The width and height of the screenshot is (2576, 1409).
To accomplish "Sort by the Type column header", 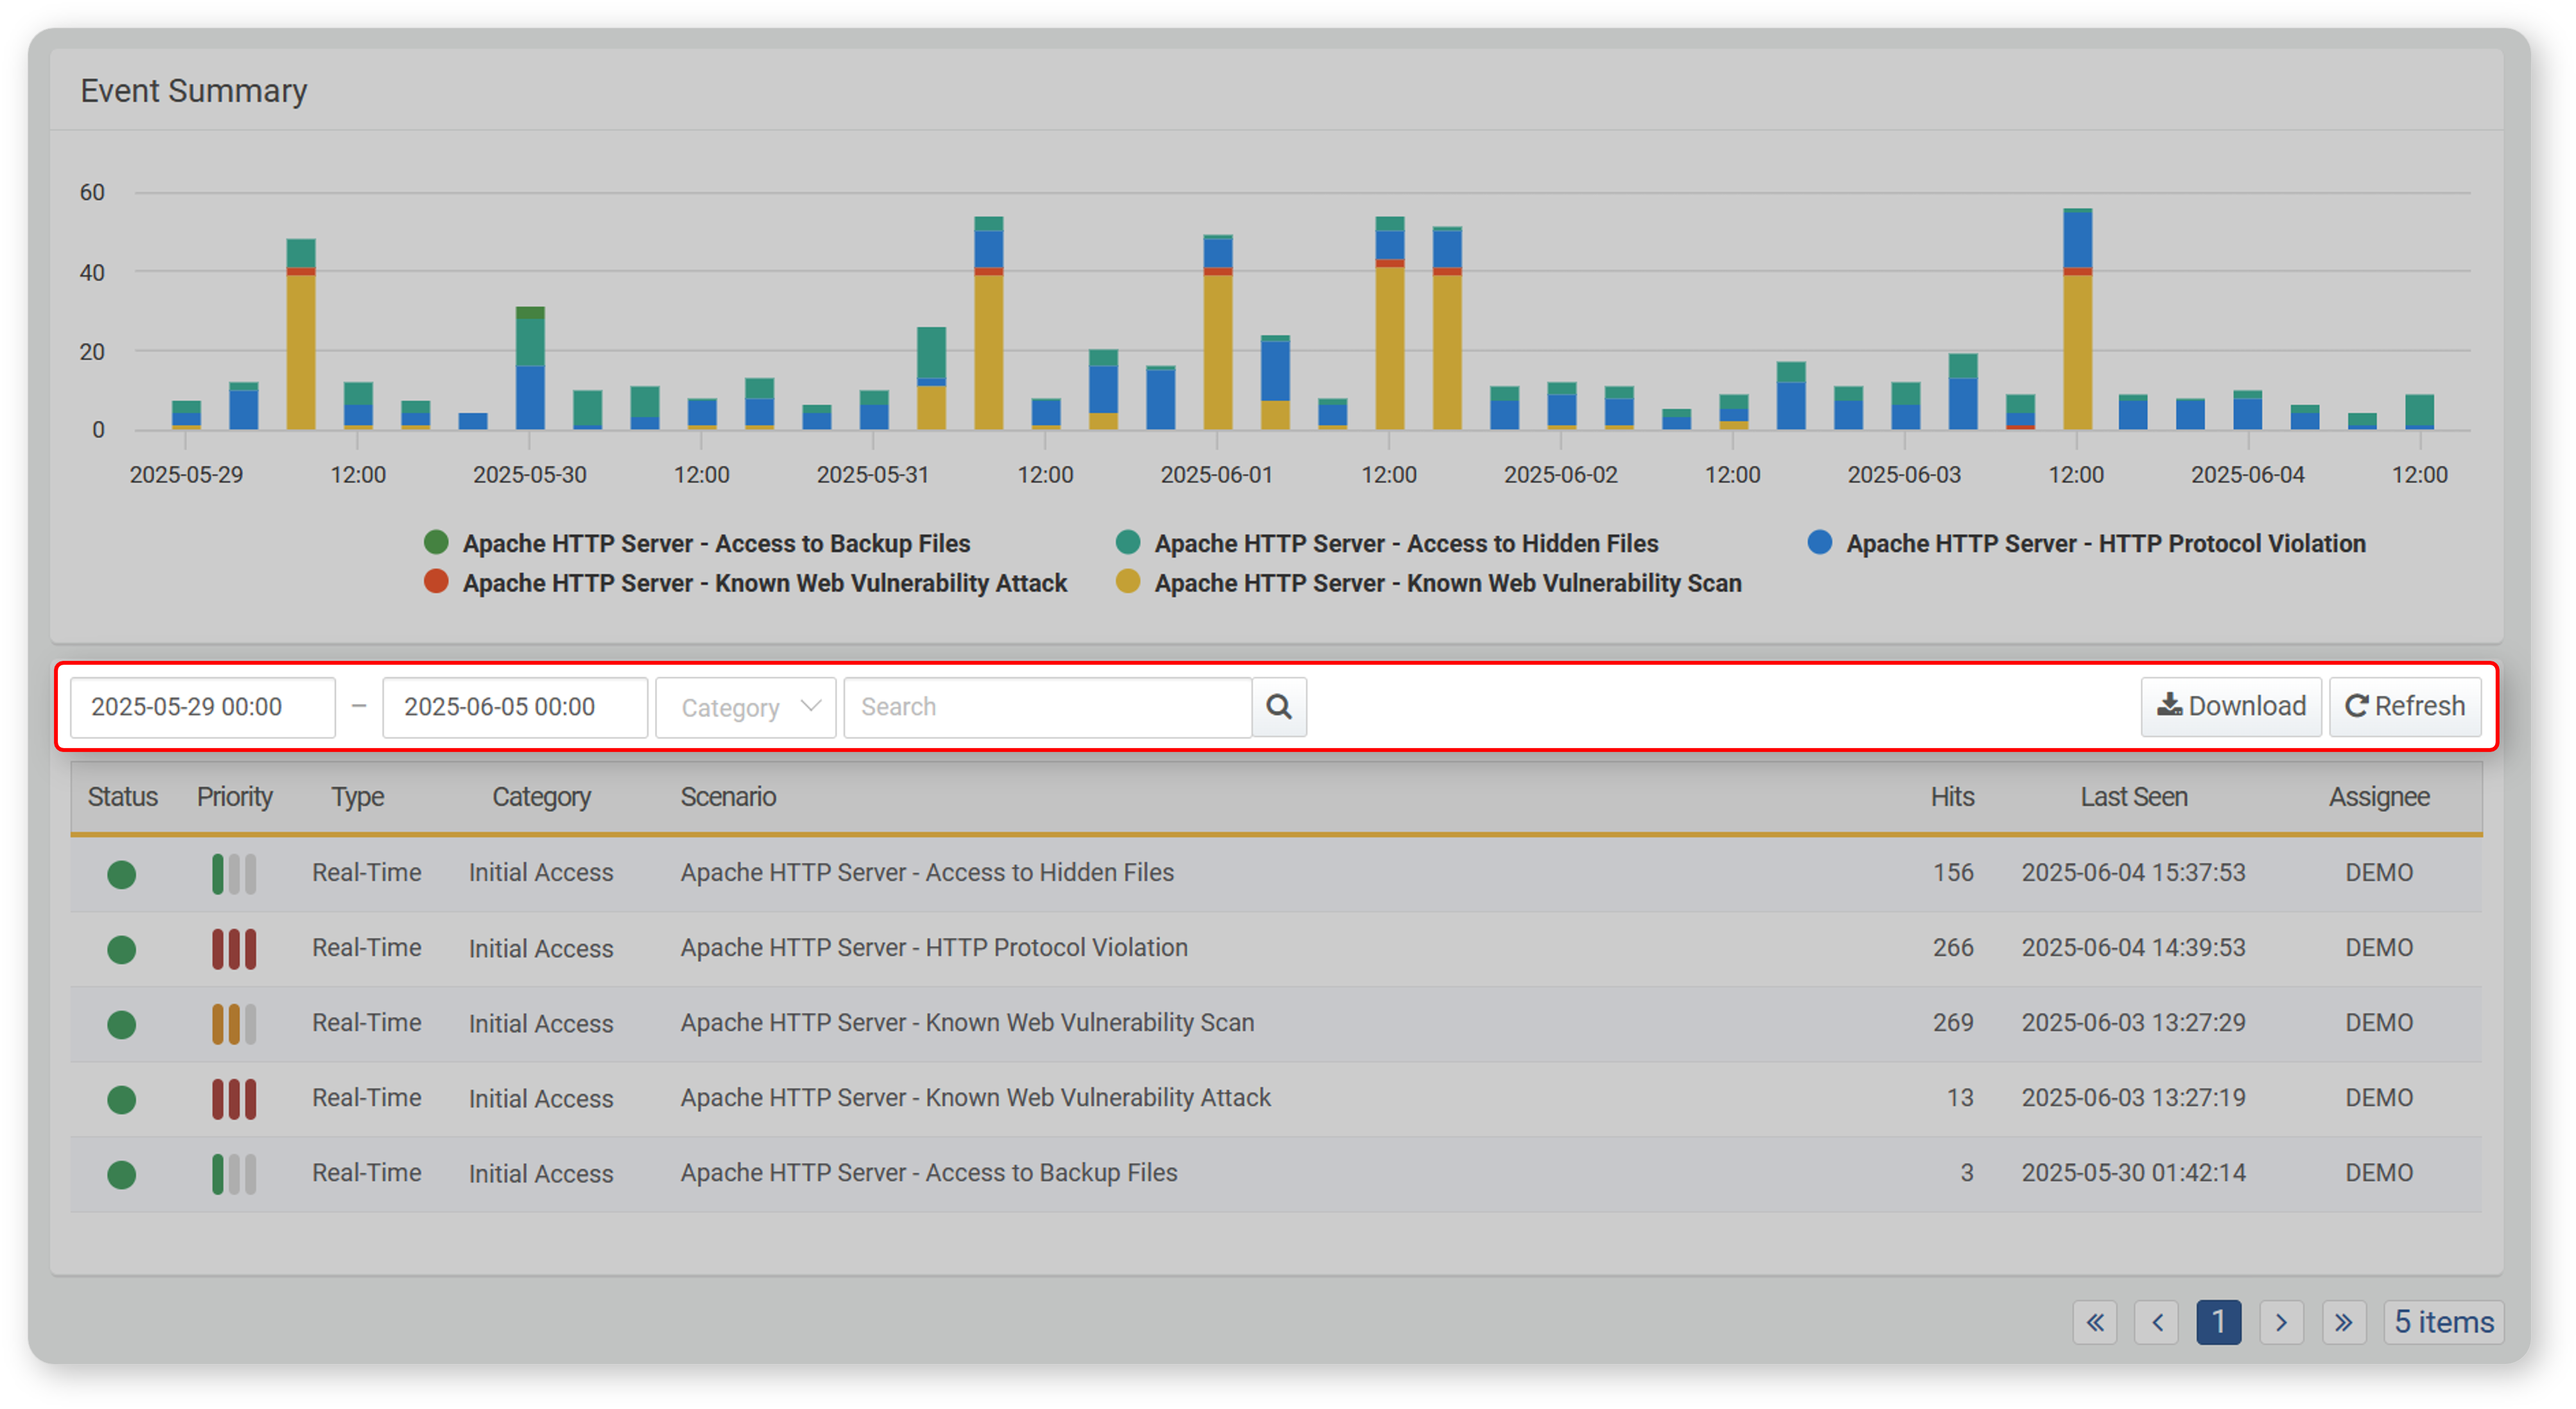I will [x=357, y=797].
